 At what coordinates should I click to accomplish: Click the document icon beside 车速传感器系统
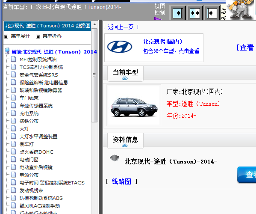14,105
